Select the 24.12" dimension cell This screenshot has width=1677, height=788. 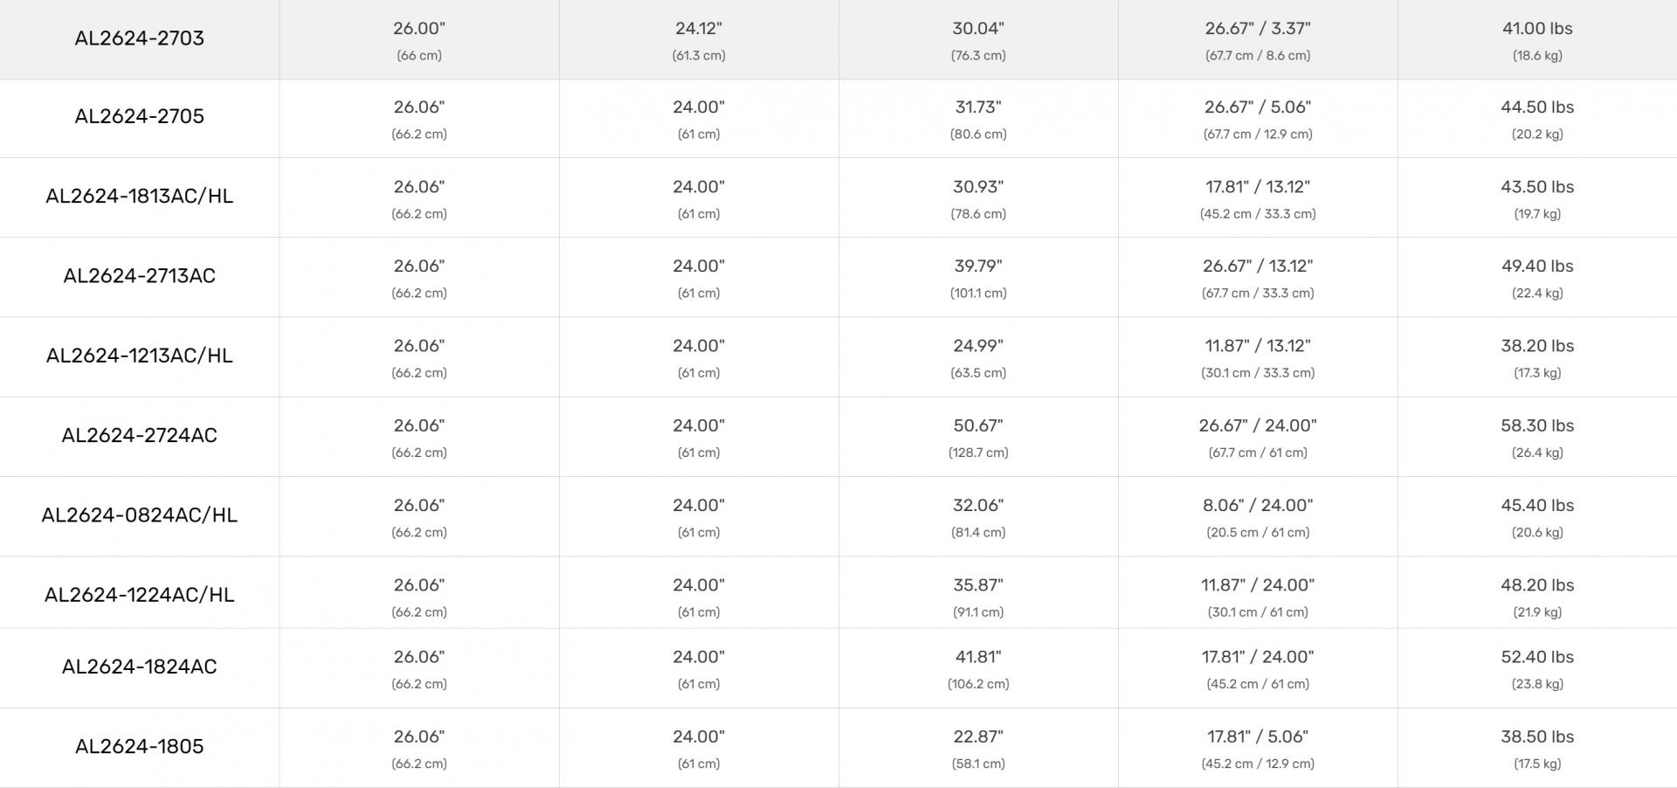point(699,29)
